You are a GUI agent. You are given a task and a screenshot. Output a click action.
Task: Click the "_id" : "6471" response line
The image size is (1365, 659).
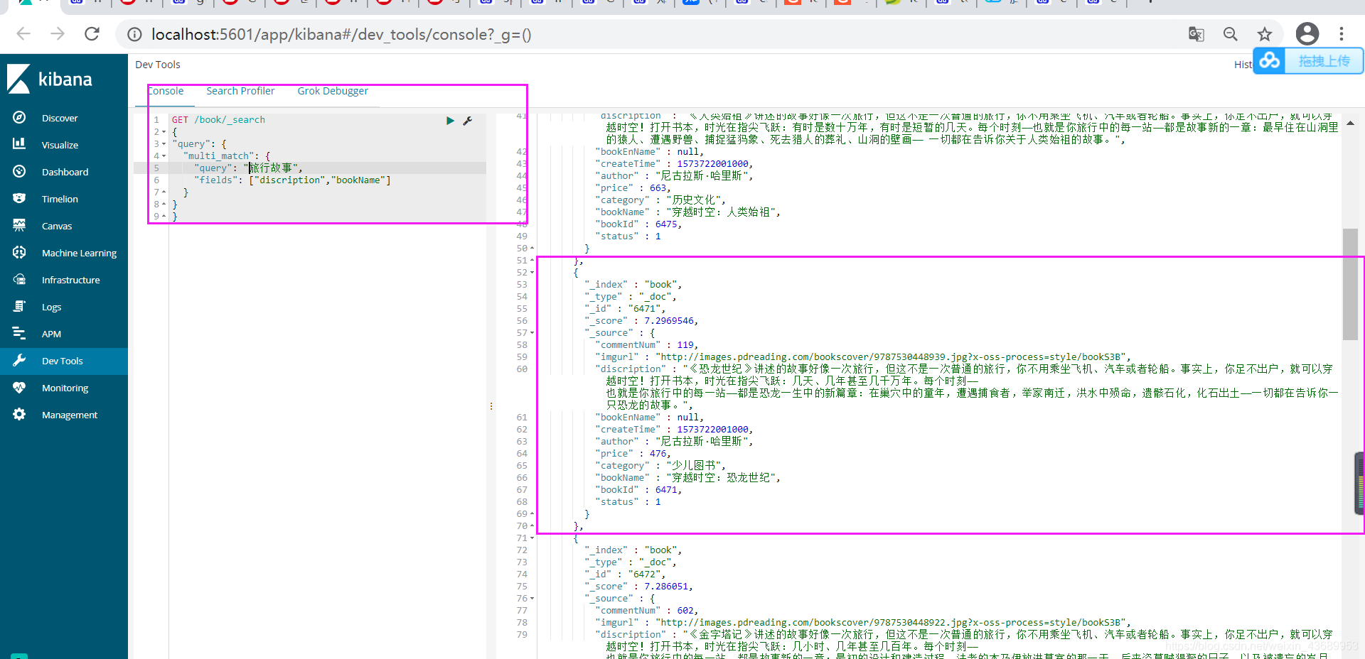625,309
